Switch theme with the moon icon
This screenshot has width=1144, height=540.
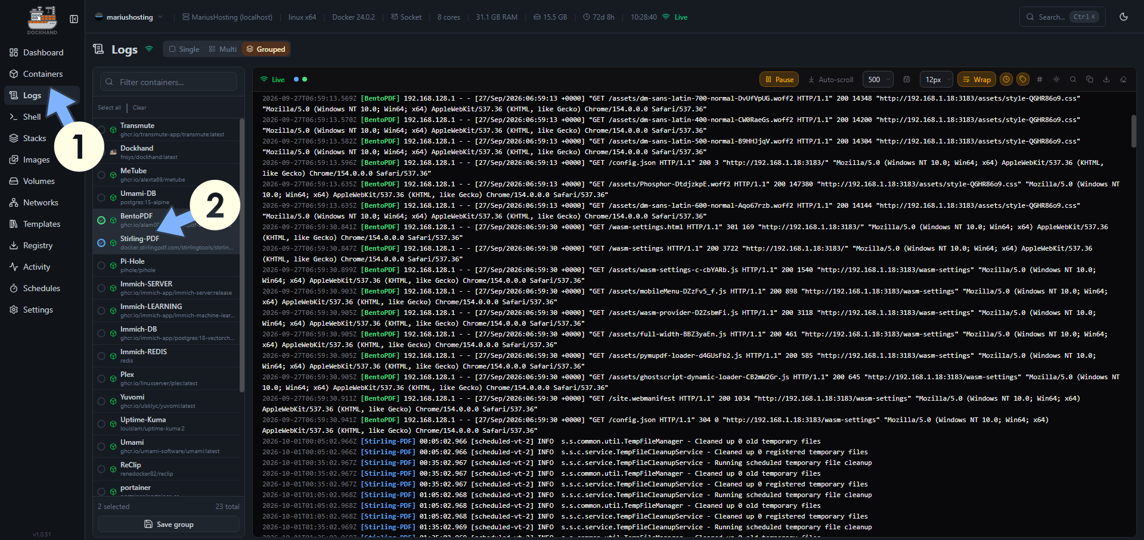tap(1124, 17)
